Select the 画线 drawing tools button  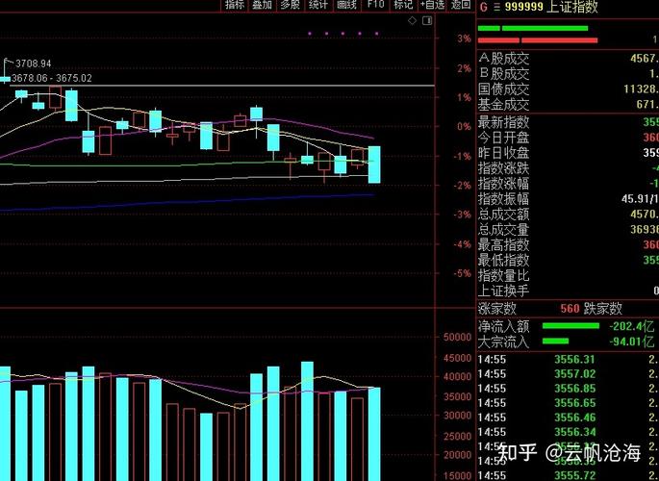point(346,5)
